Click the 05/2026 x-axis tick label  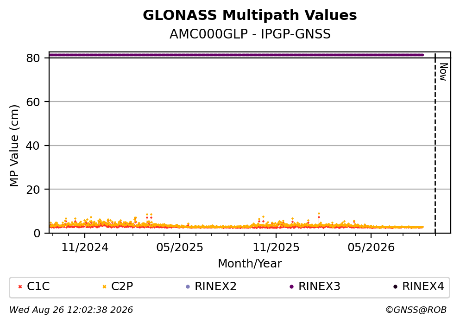coord(371,248)
